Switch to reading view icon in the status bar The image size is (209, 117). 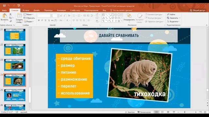168,112
